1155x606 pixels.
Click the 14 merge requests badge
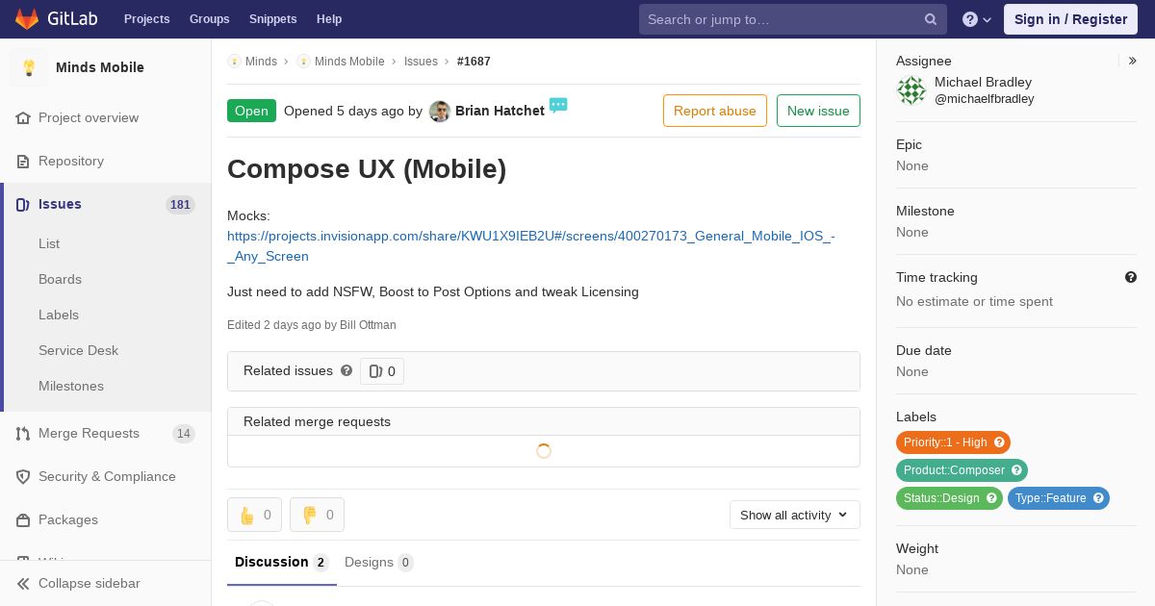(x=183, y=433)
